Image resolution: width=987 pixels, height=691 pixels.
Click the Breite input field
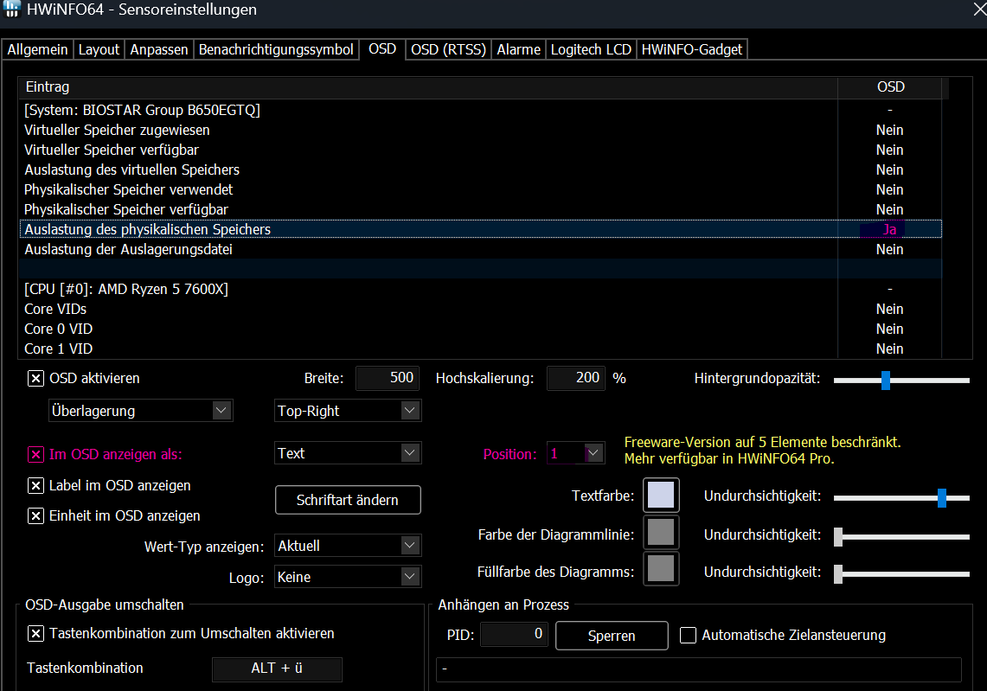(x=388, y=378)
